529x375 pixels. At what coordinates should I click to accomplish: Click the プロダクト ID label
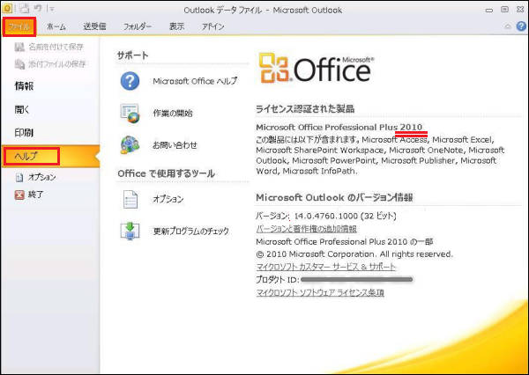click(x=278, y=280)
